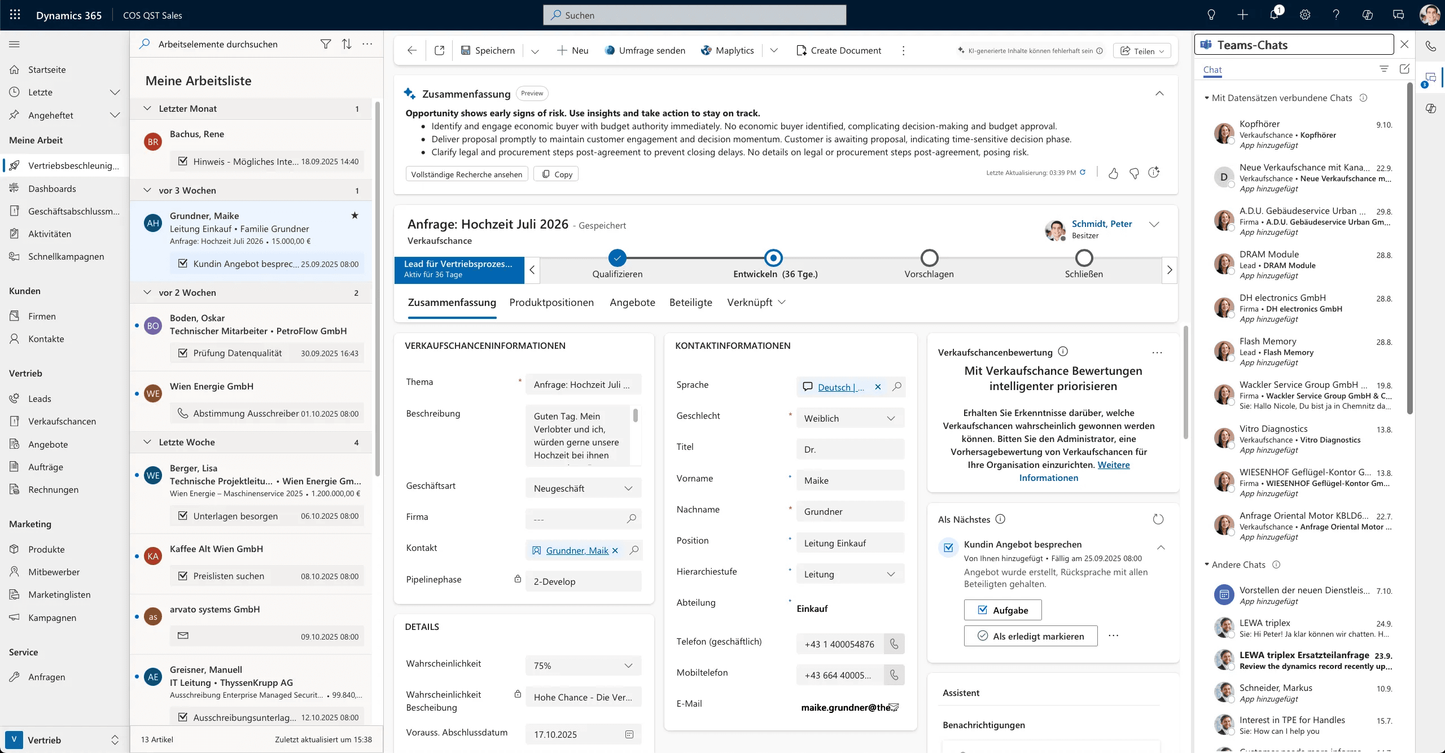1445x753 pixels.
Task: Open the lightbulb assistant icon in header
Action: coord(1211,15)
